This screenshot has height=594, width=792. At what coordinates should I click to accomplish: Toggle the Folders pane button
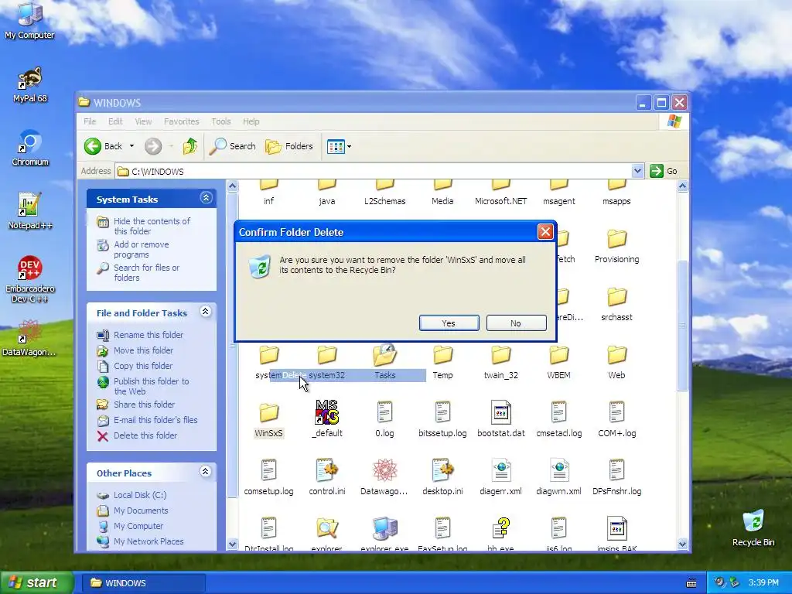tap(289, 146)
